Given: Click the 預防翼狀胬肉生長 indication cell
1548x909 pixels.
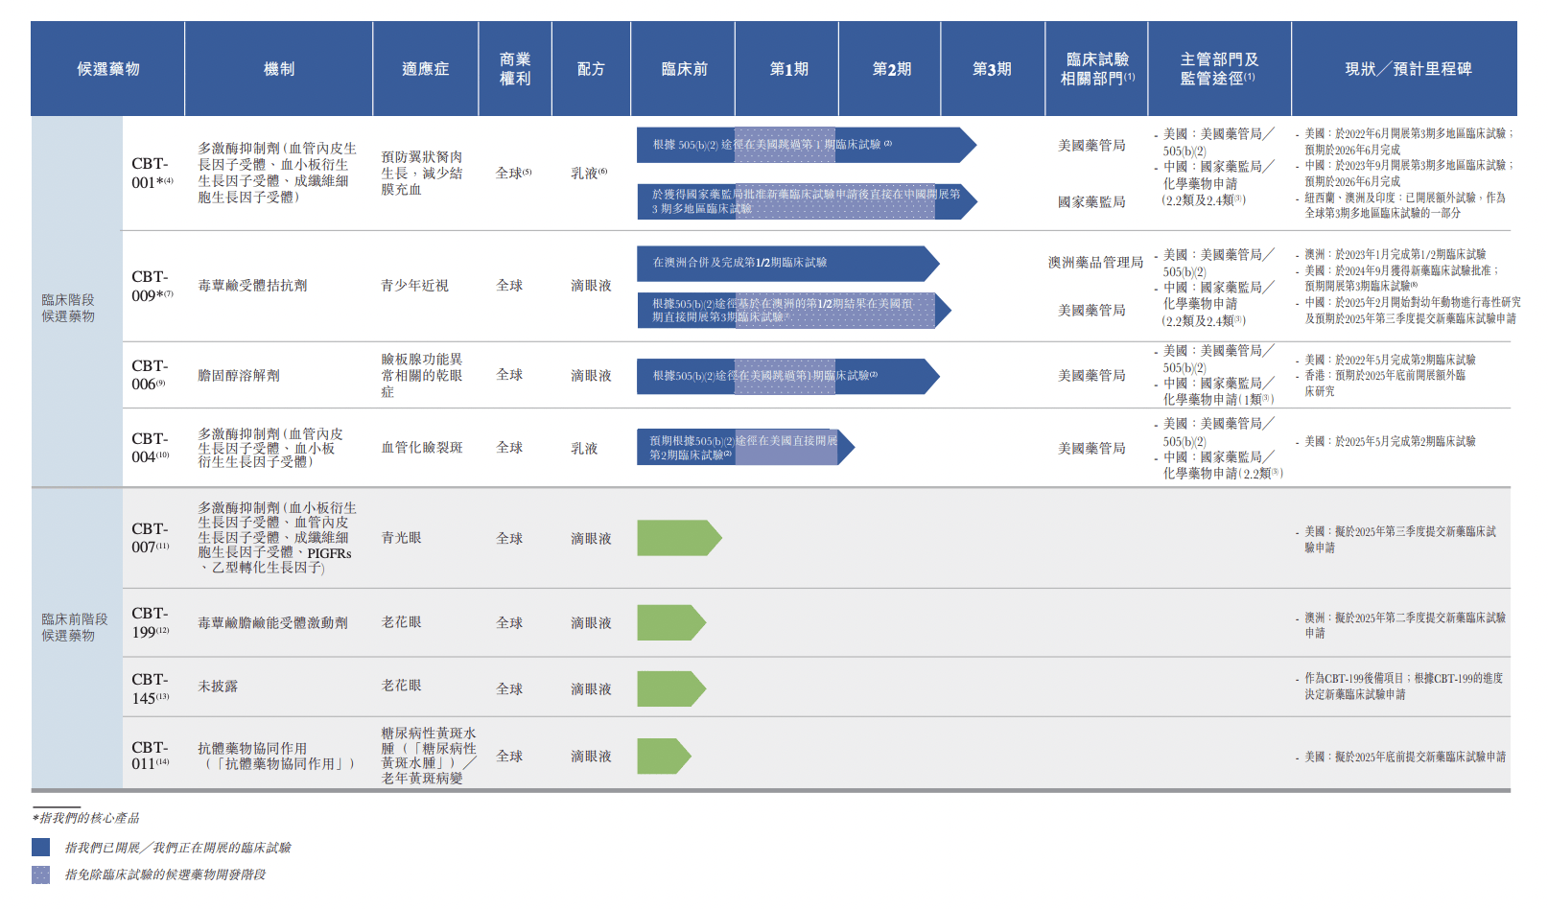Looking at the screenshot, I should 422,174.
